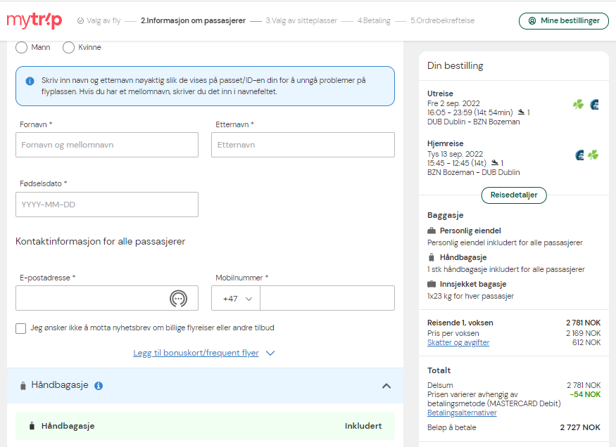Click the airline logo beside Hjemreise shamrock
Viewport: 616px width, 447px height.
[x=579, y=155]
